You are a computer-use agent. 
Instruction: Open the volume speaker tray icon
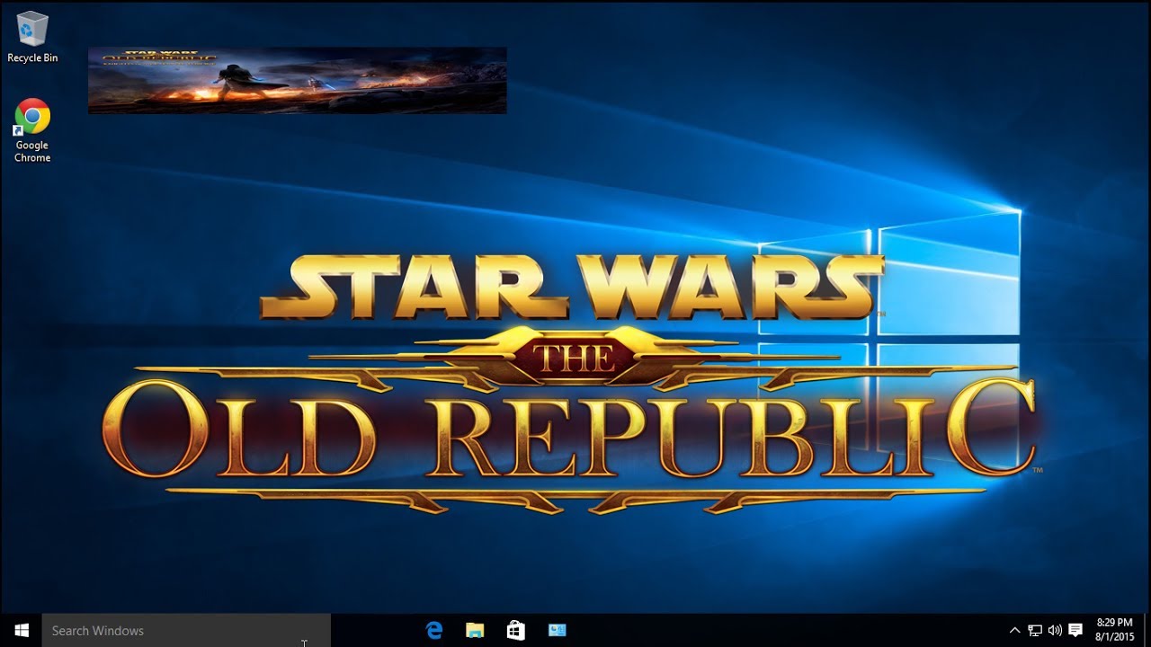[1055, 630]
